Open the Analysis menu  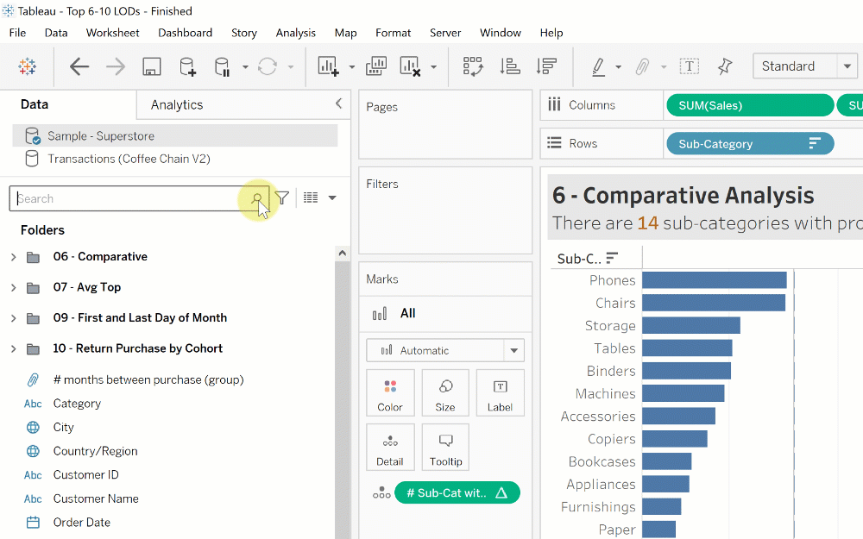[x=295, y=33]
